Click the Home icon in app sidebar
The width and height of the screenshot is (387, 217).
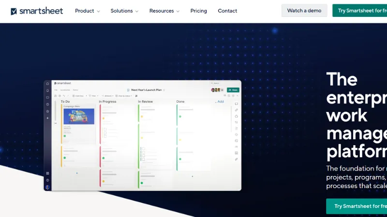47,83
